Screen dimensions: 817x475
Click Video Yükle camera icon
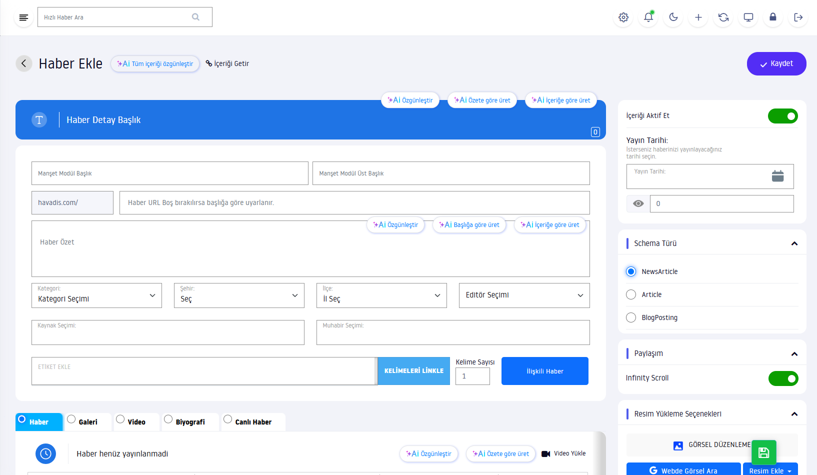(x=546, y=454)
